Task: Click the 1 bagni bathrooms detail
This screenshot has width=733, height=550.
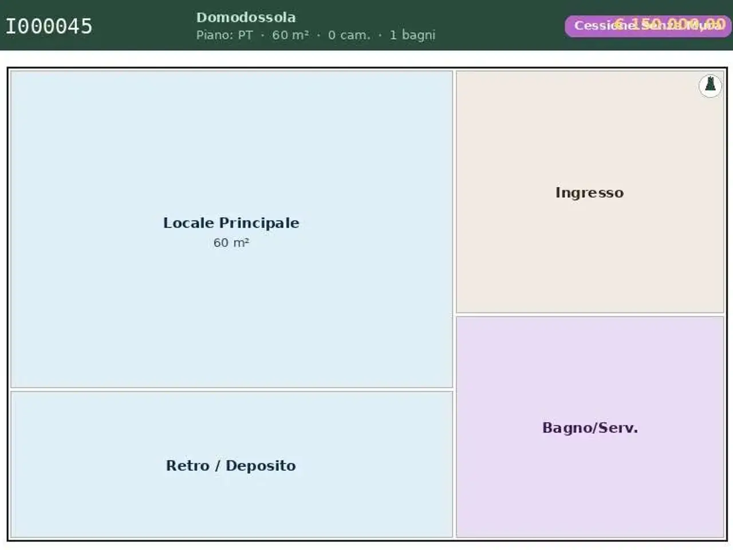Action: [412, 35]
